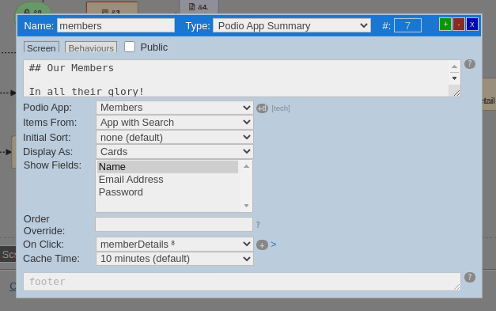This screenshot has width=496, height=311.
Task: Click the text area scrollbar down arrow
Action: pyautogui.click(x=454, y=78)
